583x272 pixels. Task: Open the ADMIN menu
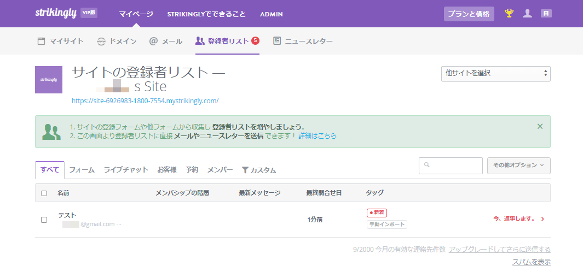tap(272, 14)
